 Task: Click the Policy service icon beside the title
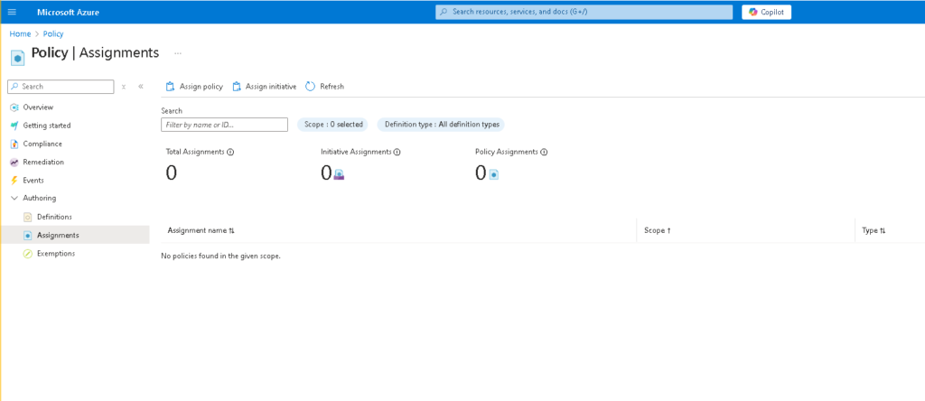[x=18, y=57]
